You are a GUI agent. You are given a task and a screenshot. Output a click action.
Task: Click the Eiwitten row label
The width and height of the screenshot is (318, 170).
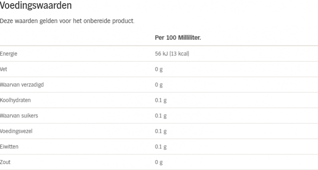(x=9, y=147)
